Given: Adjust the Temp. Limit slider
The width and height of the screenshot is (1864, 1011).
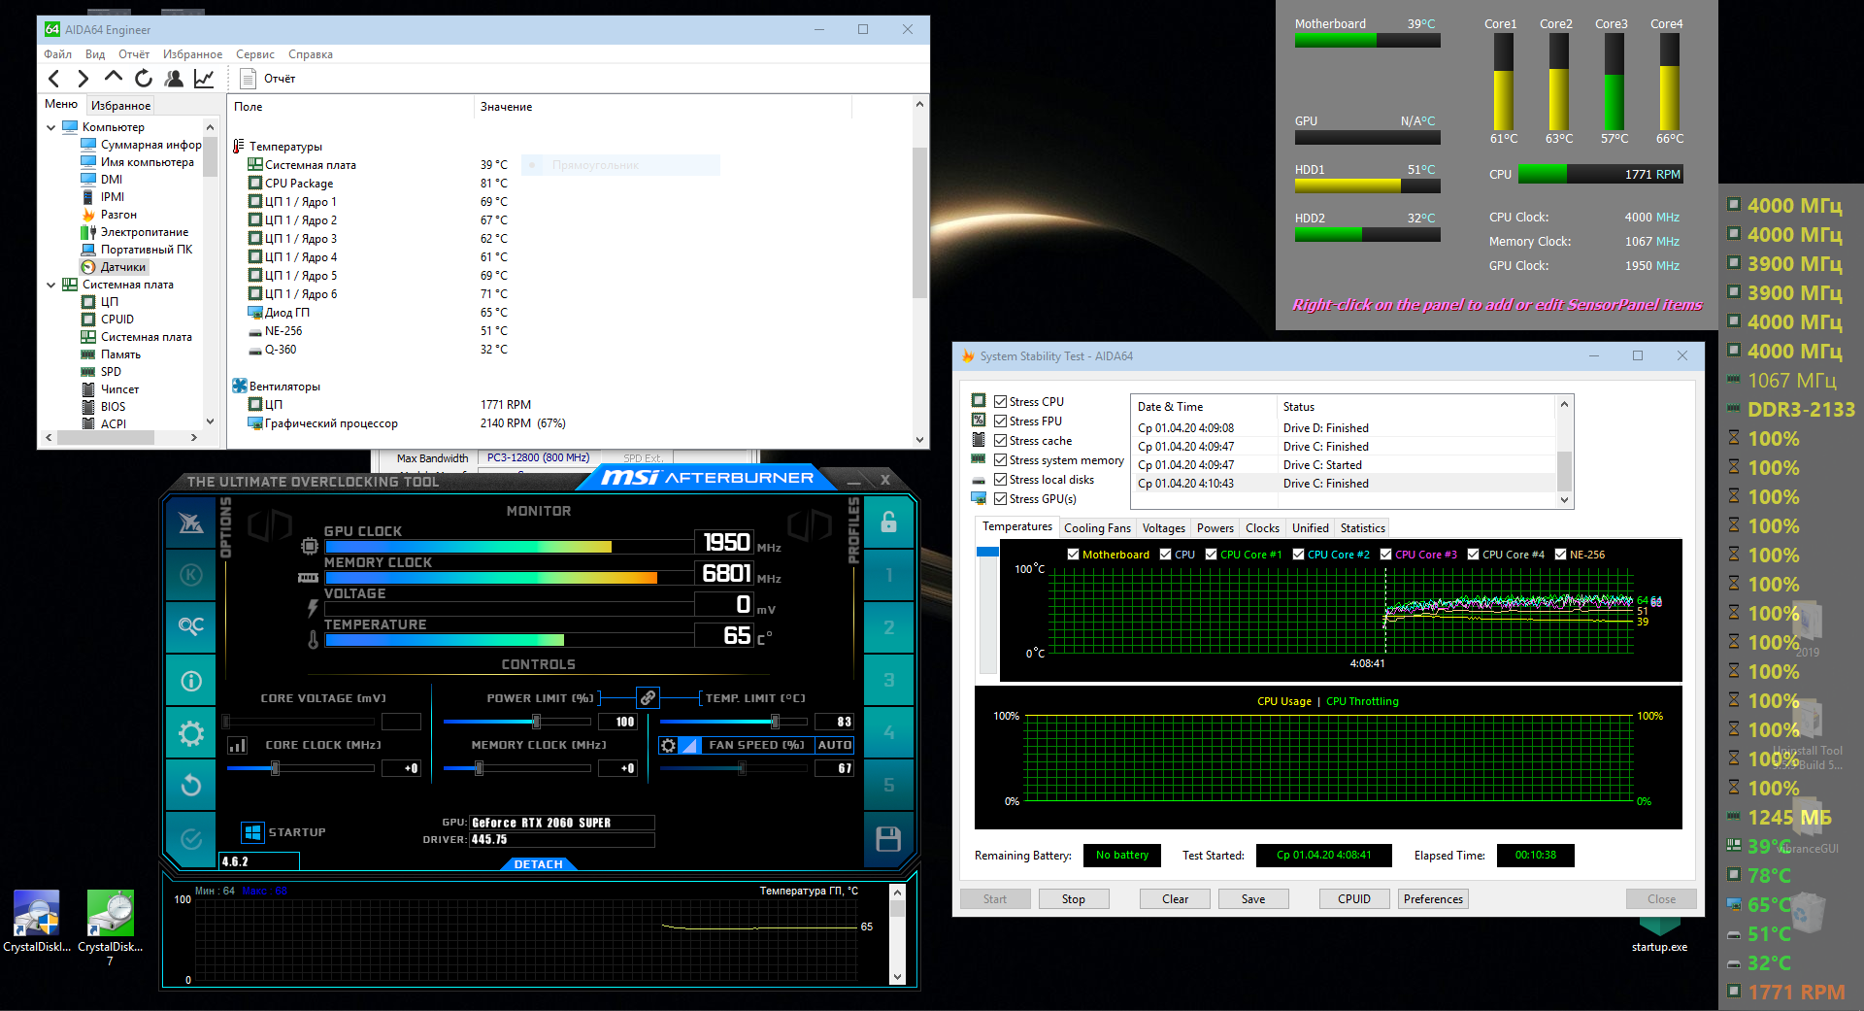Looking at the screenshot, I should [775, 722].
